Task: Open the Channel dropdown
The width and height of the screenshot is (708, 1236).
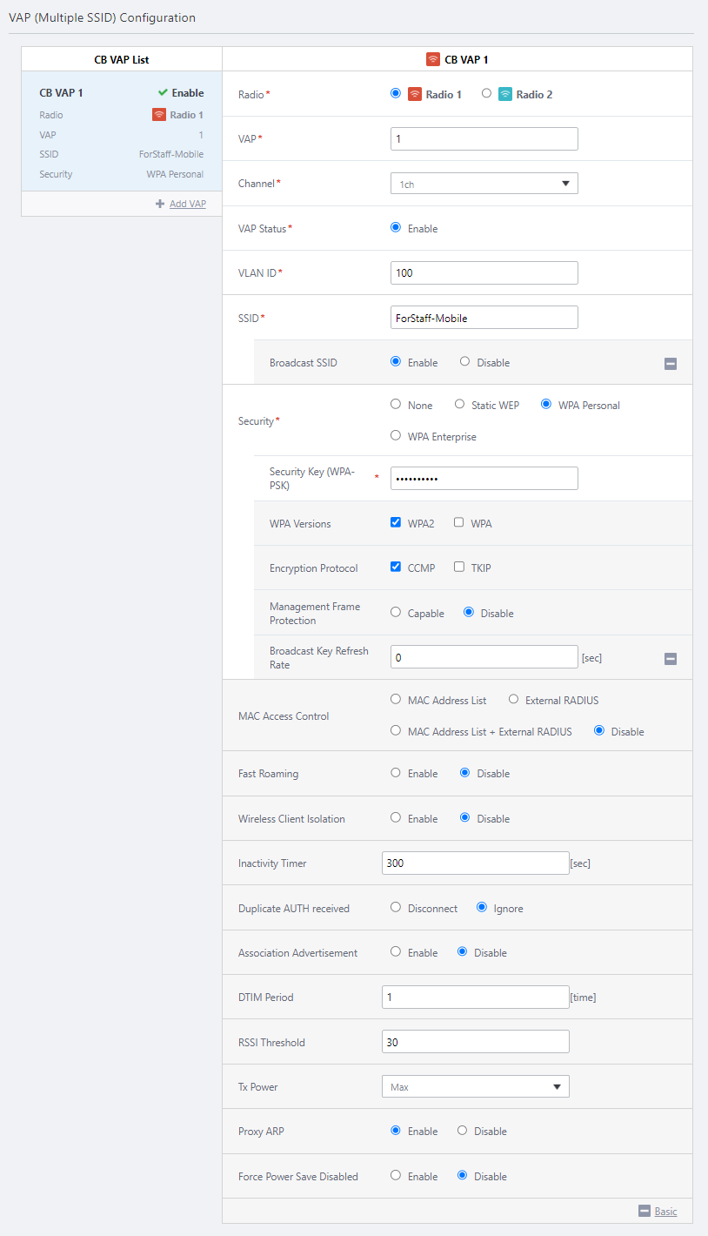Action: tap(484, 184)
